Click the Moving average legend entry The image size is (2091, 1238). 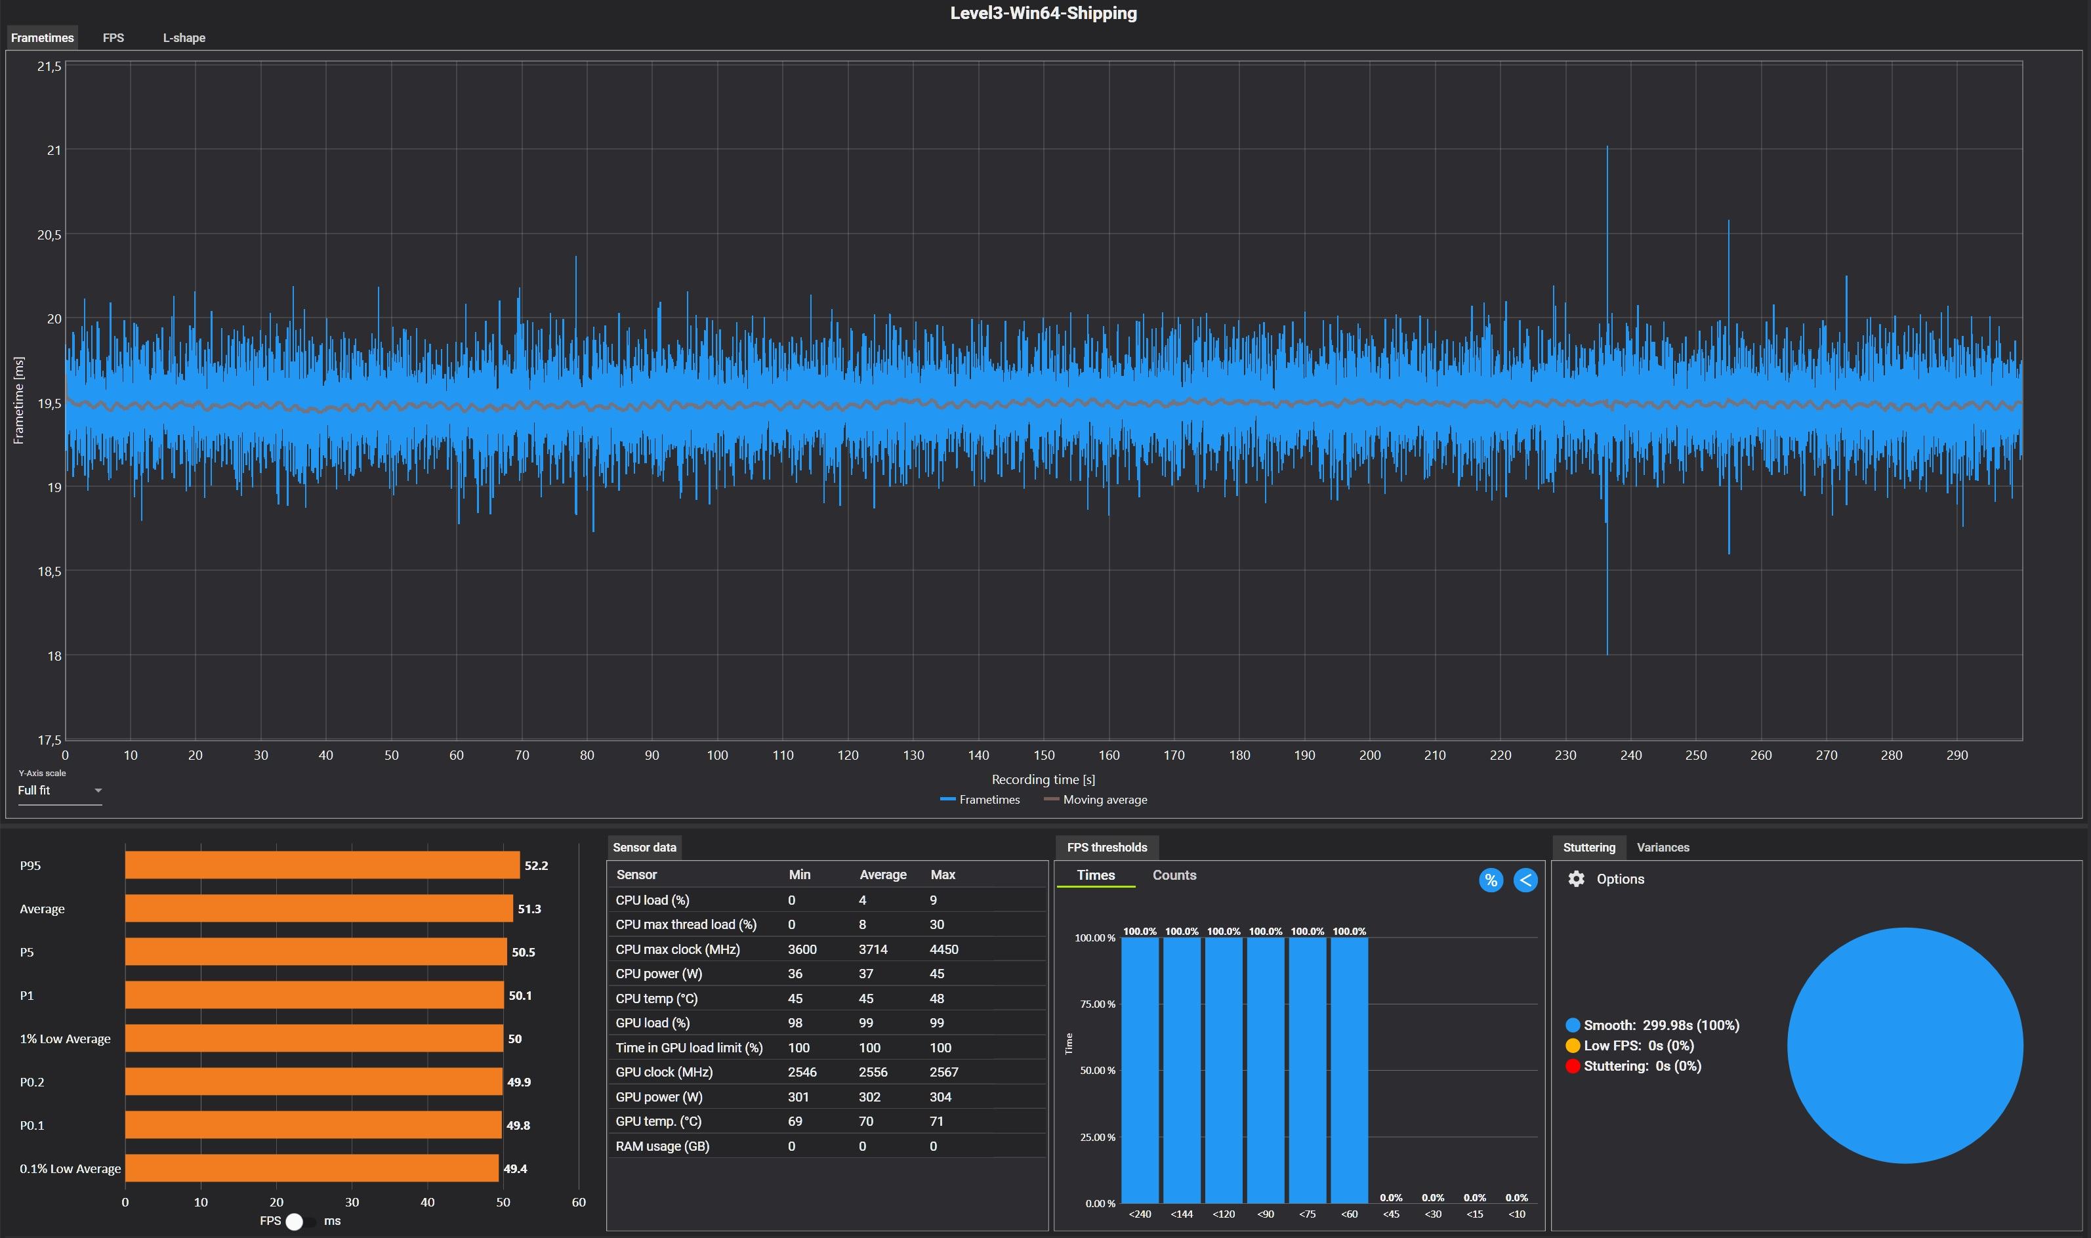tap(1095, 800)
